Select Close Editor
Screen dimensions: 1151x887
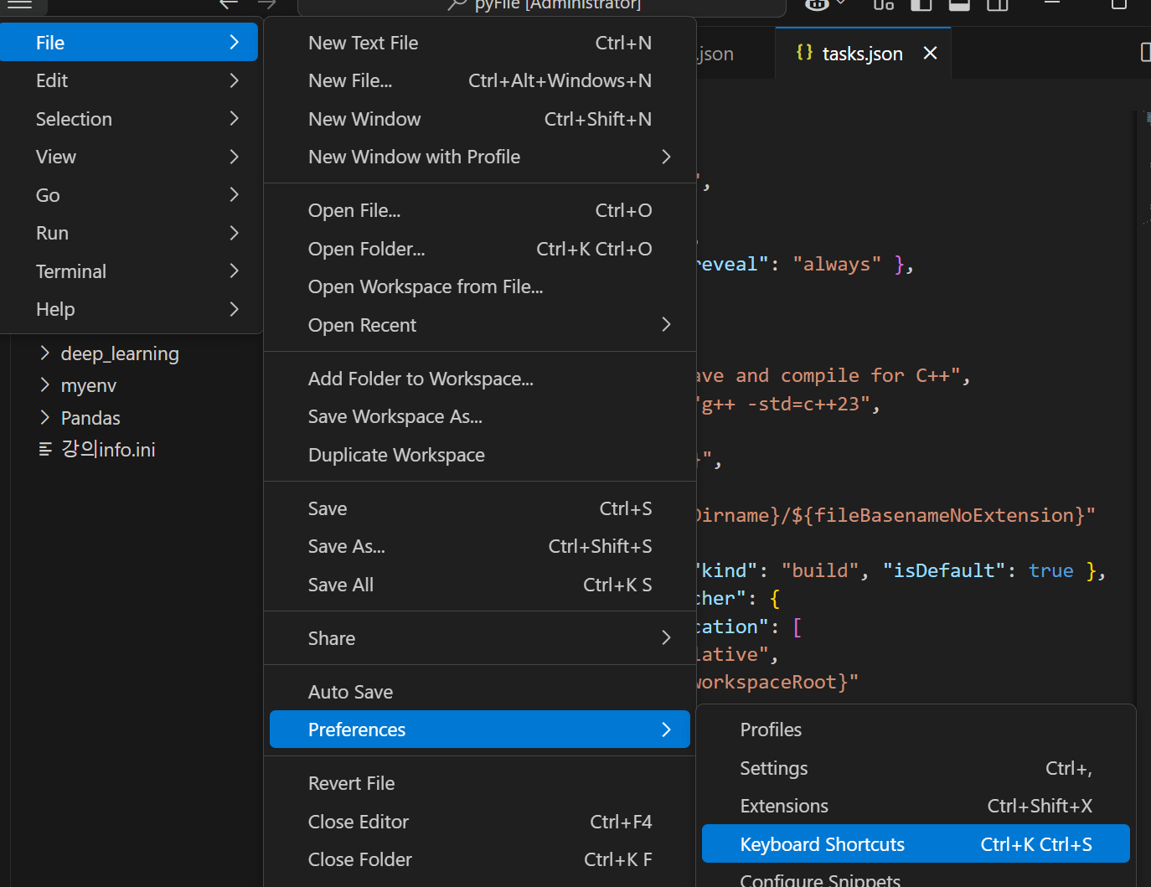480,822
